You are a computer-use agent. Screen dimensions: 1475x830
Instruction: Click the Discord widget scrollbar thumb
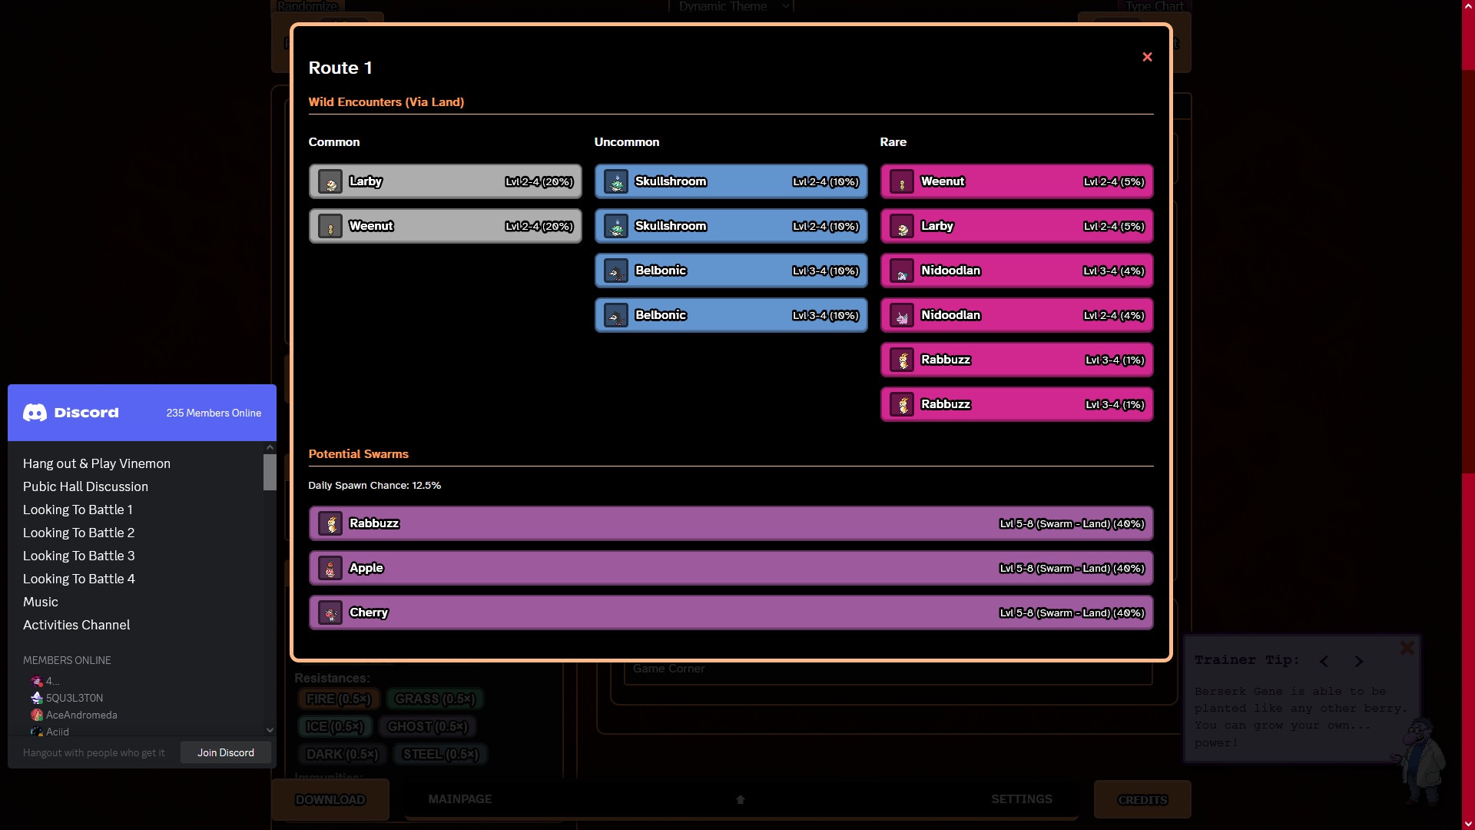(270, 472)
